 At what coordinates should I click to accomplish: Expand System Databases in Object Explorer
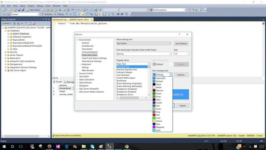8,34
